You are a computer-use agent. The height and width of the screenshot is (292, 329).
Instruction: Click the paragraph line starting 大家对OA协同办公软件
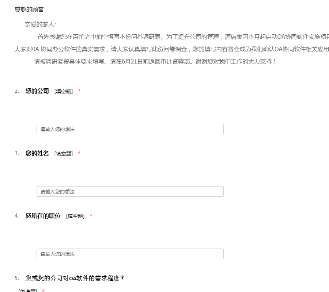[x=172, y=49]
